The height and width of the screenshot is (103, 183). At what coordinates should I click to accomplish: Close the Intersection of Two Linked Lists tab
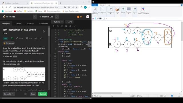pyautogui.click(x=56, y=3)
